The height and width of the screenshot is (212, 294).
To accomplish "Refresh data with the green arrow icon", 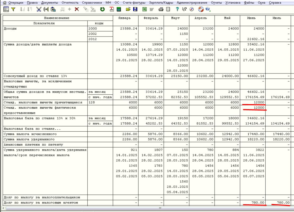I will point(102,9).
